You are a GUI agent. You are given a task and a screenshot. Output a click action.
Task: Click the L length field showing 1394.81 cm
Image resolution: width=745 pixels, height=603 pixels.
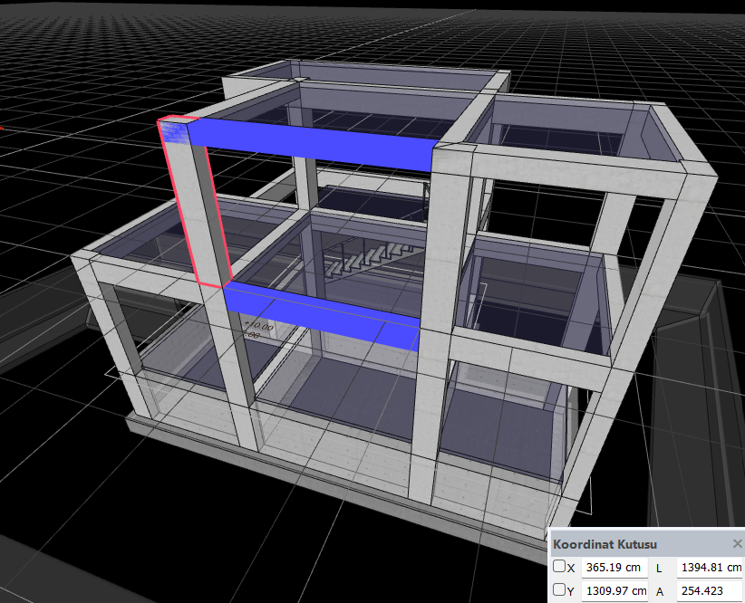coord(711,568)
